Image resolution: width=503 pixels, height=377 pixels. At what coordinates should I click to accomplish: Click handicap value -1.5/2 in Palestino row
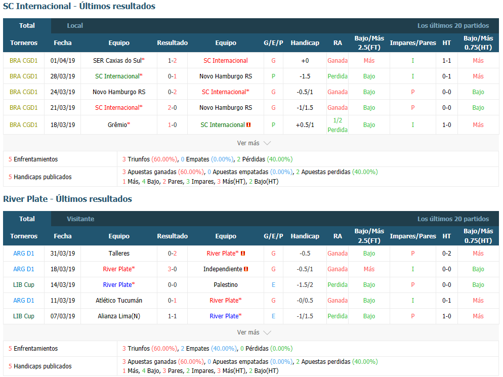pyautogui.click(x=305, y=285)
